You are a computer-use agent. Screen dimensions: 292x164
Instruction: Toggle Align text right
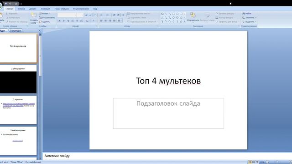[110, 20]
